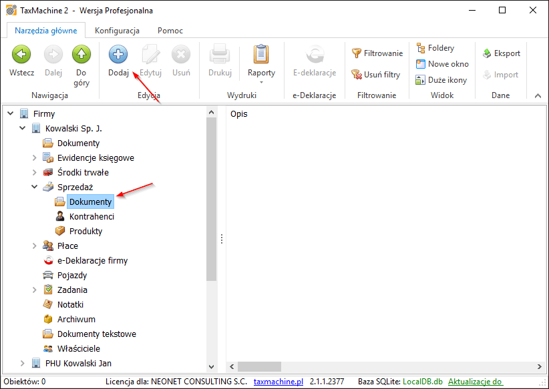This screenshot has width=549, height=389.
Task: Click the Aktualizacje do link
Action: (475, 382)
